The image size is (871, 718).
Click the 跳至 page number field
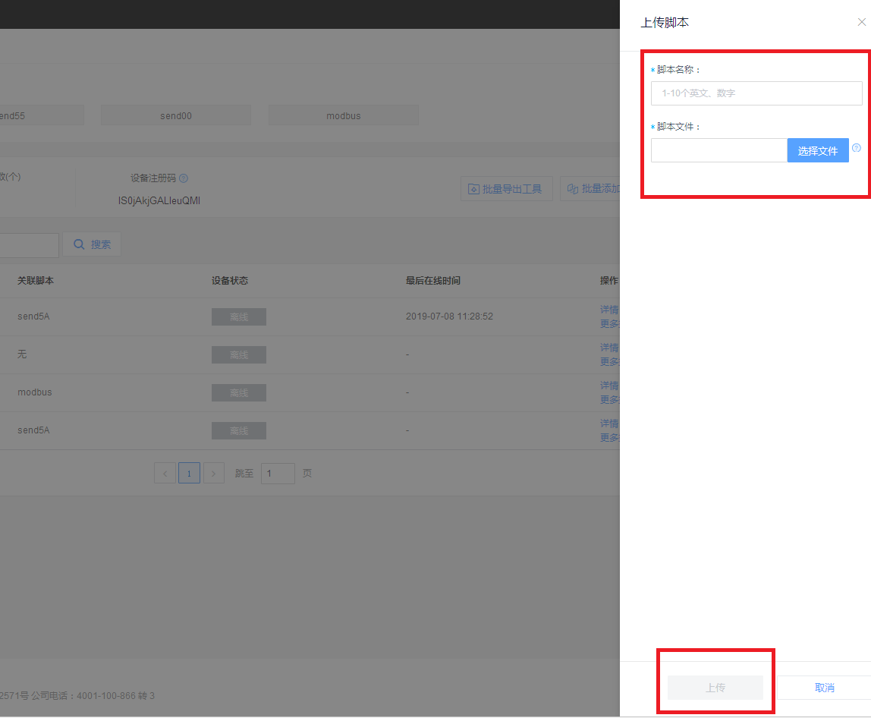coord(278,474)
